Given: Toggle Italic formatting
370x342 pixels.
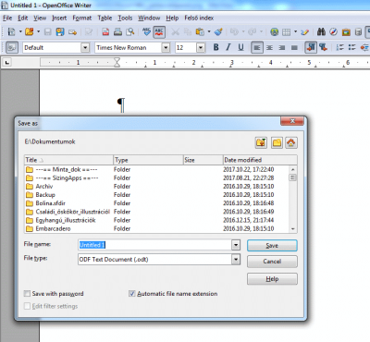Looking at the screenshot, I should [228, 47].
